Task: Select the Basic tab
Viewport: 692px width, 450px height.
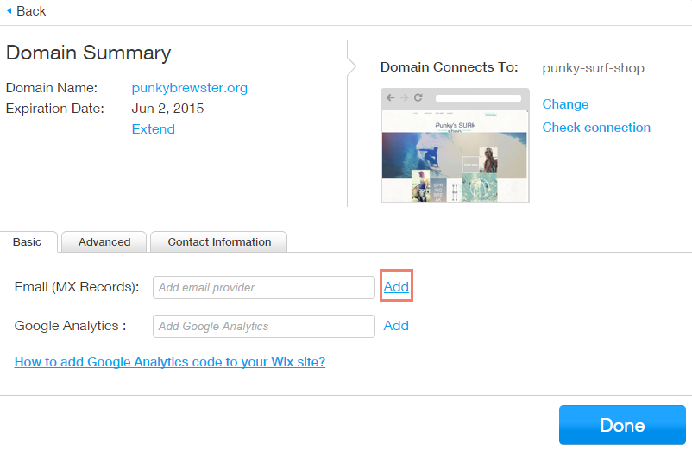Action: coord(28,242)
